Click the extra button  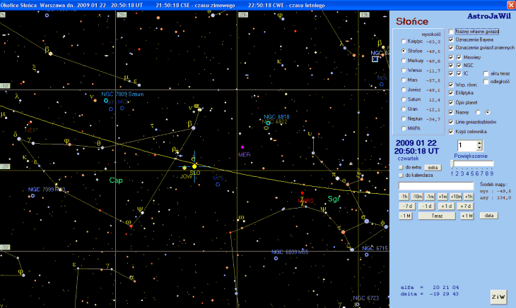tap(433, 168)
